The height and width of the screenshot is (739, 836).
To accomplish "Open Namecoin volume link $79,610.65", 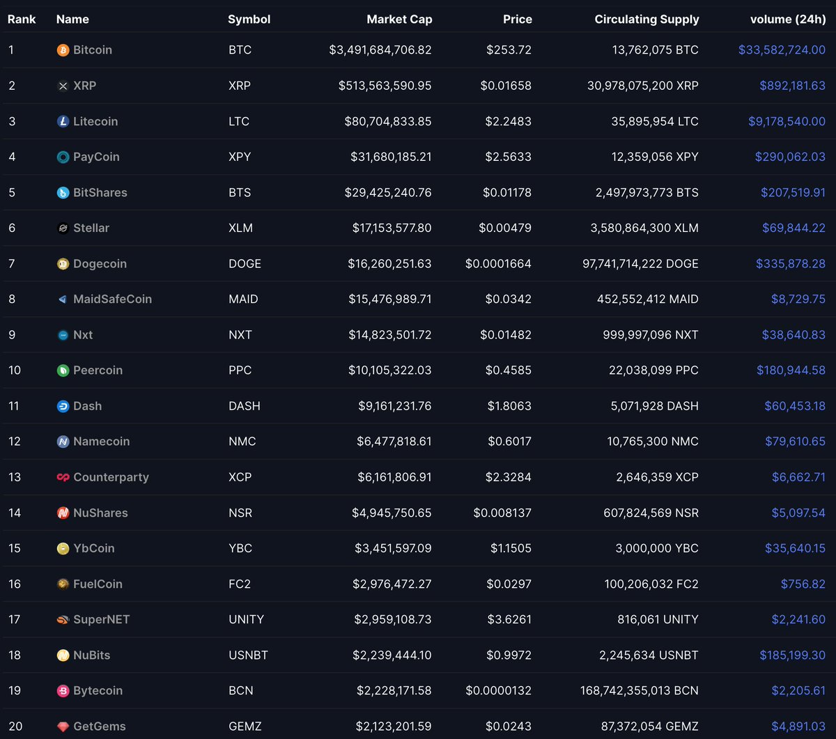I will (795, 441).
